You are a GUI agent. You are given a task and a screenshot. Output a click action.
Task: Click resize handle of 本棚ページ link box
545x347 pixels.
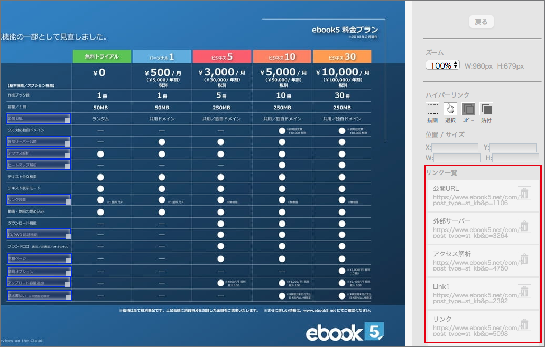point(69,261)
